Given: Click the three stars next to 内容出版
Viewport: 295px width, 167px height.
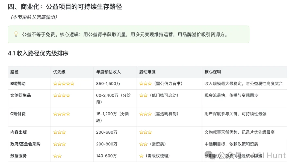Looking at the screenshot, I should coord(59,132).
